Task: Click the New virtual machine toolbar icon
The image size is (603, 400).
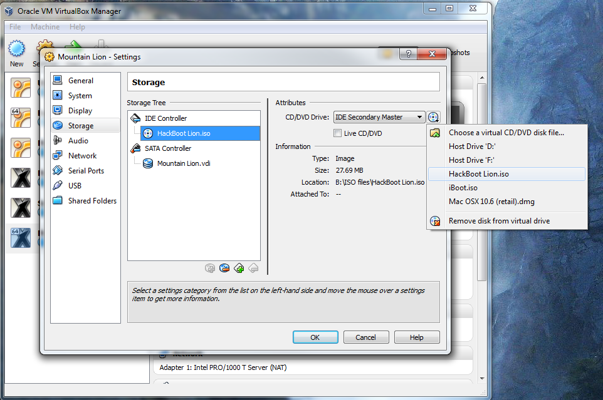Action: (x=17, y=53)
